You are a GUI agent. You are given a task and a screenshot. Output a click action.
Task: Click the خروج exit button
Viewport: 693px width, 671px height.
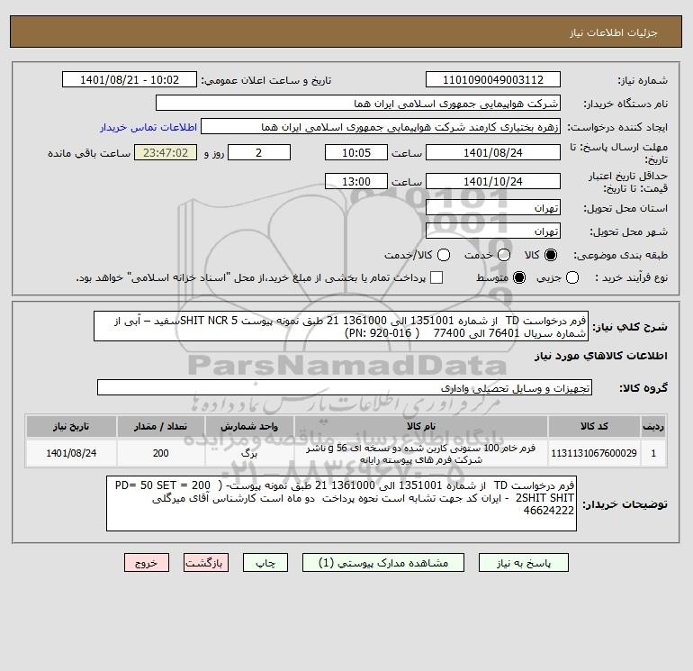tap(147, 563)
